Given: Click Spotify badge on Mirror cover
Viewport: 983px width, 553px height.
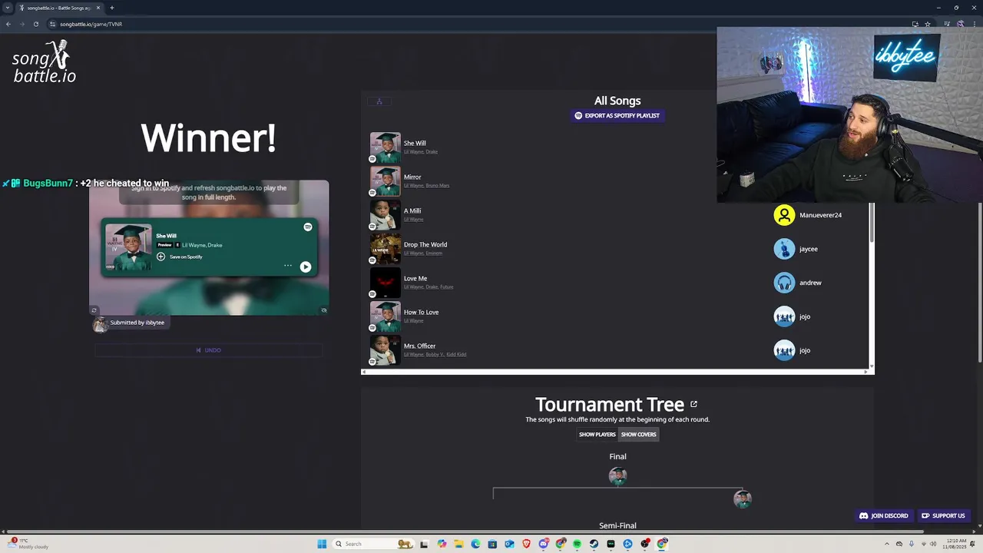Looking at the screenshot, I should (x=372, y=193).
